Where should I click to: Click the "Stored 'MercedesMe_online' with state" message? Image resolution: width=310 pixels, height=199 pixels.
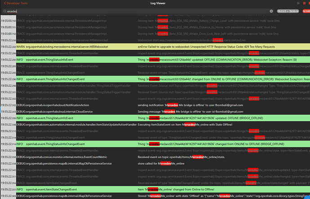[224, 196]
